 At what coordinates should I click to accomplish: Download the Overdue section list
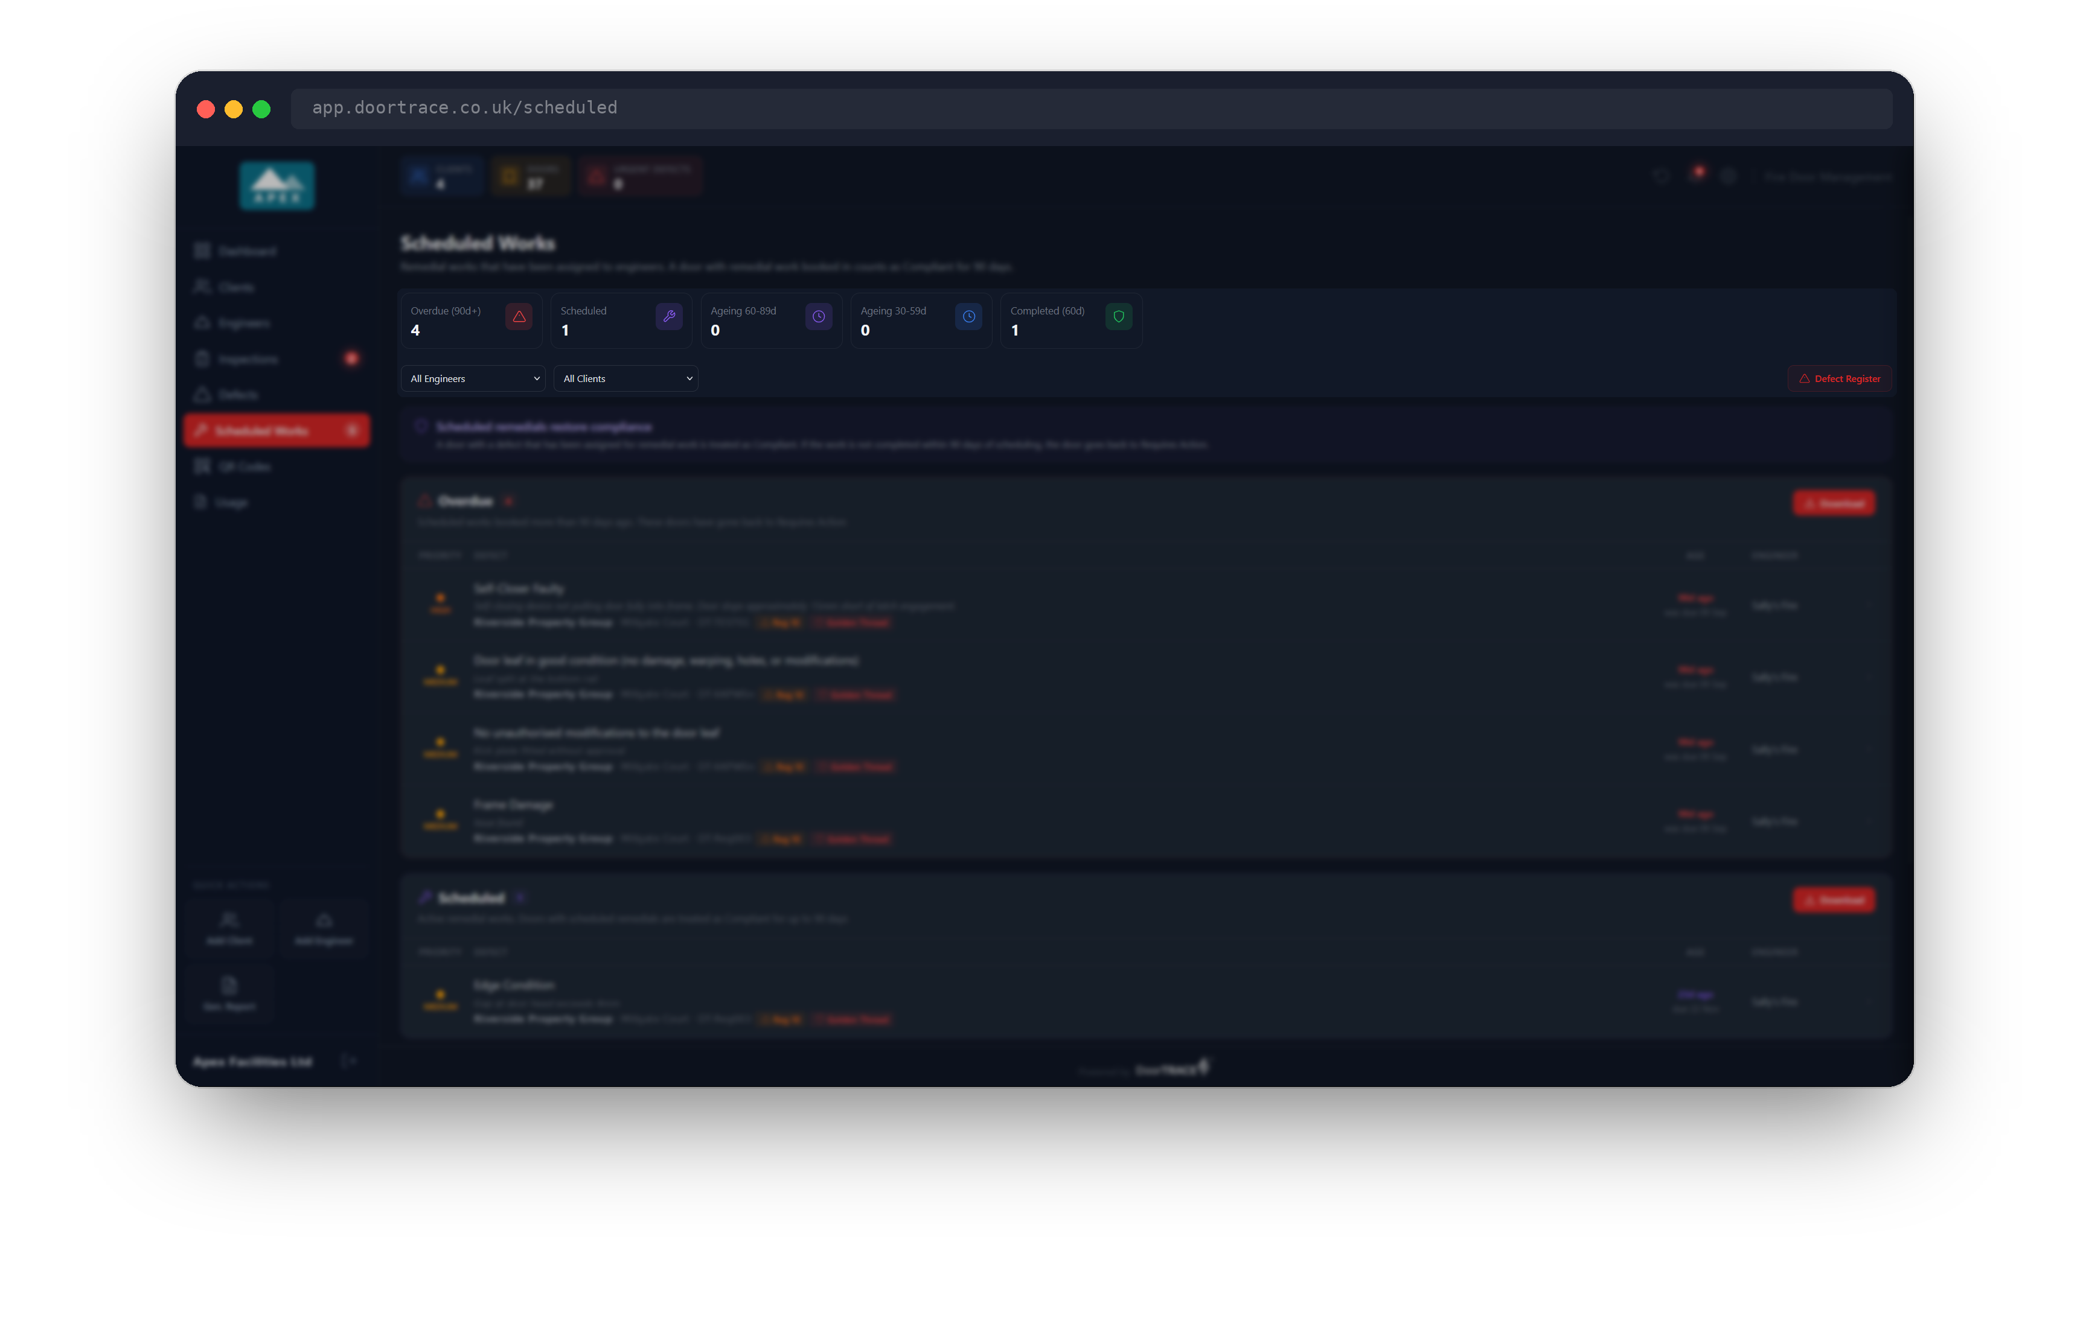click(x=1834, y=503)
